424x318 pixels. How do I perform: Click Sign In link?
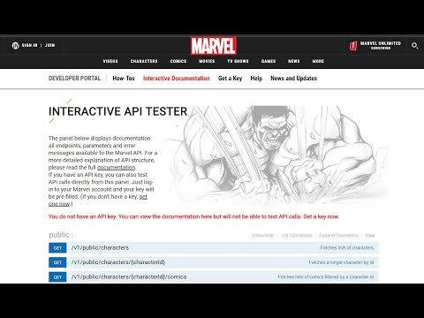pos(29,45)
